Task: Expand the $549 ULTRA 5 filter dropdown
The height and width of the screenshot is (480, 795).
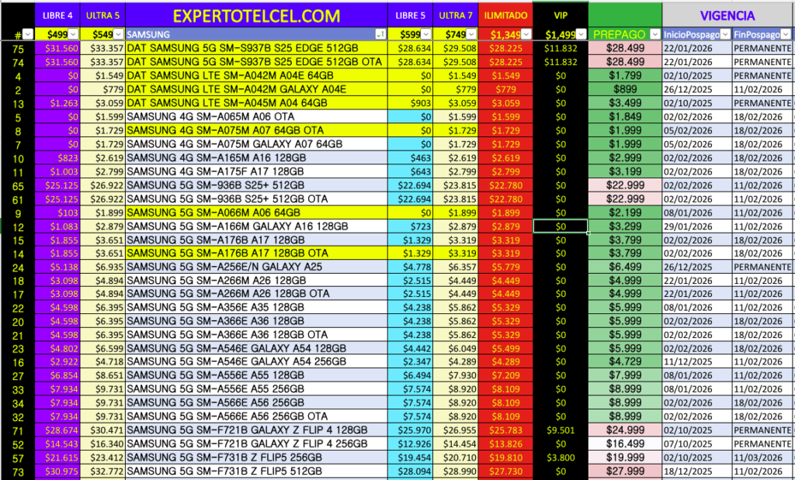Action: [x=117, y=34]
